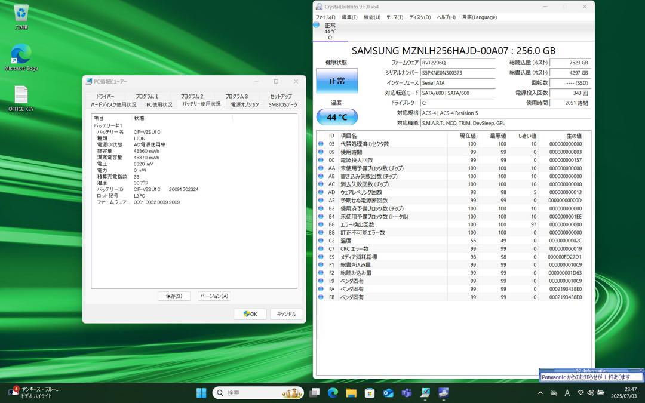Switch to the PC Information Viewer taskbar icon
The image size is (645, 403).
[425, 393]
